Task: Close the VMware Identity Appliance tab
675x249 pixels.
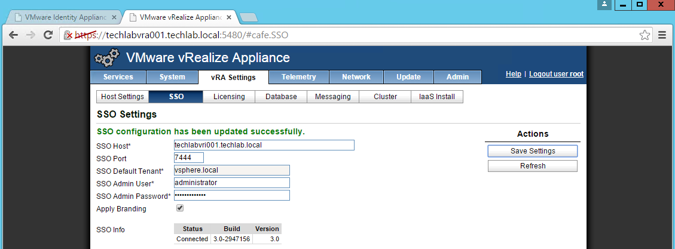Action: [x=114, y=17]
